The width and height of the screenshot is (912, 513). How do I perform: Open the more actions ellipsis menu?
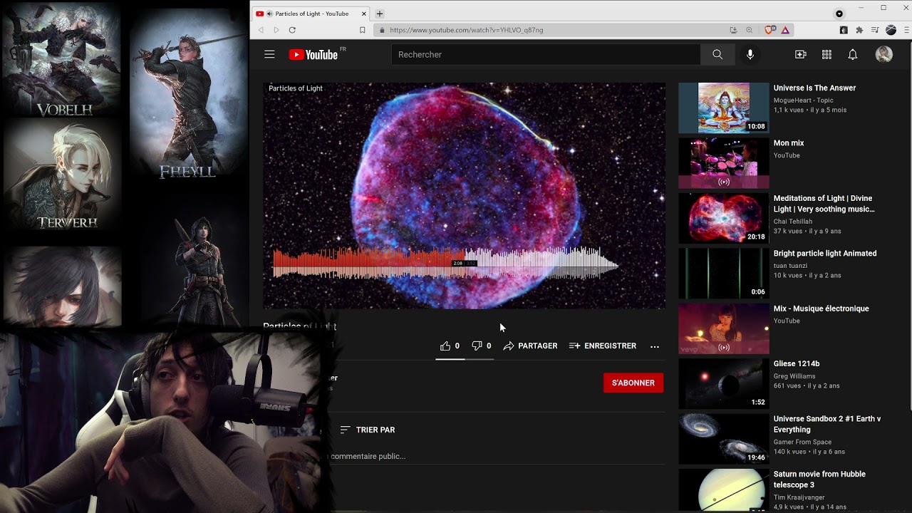(x=655, y=346)
